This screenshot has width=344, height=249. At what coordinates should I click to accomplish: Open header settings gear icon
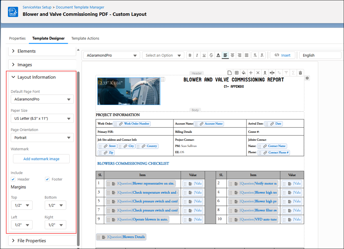(307, 78)
